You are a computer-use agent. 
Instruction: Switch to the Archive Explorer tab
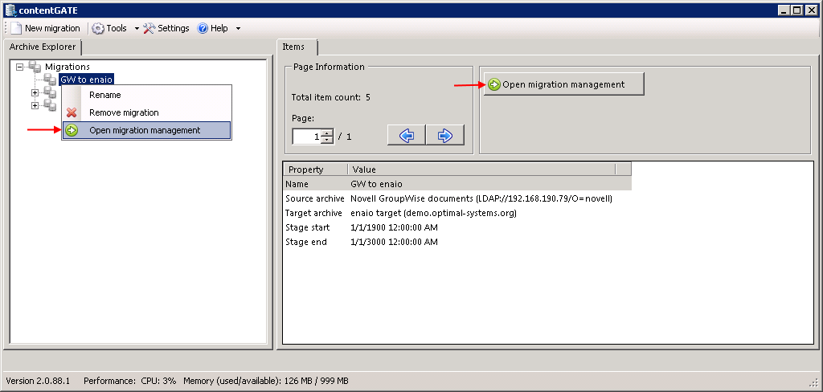pyautogui.click(x=43, y=47)
